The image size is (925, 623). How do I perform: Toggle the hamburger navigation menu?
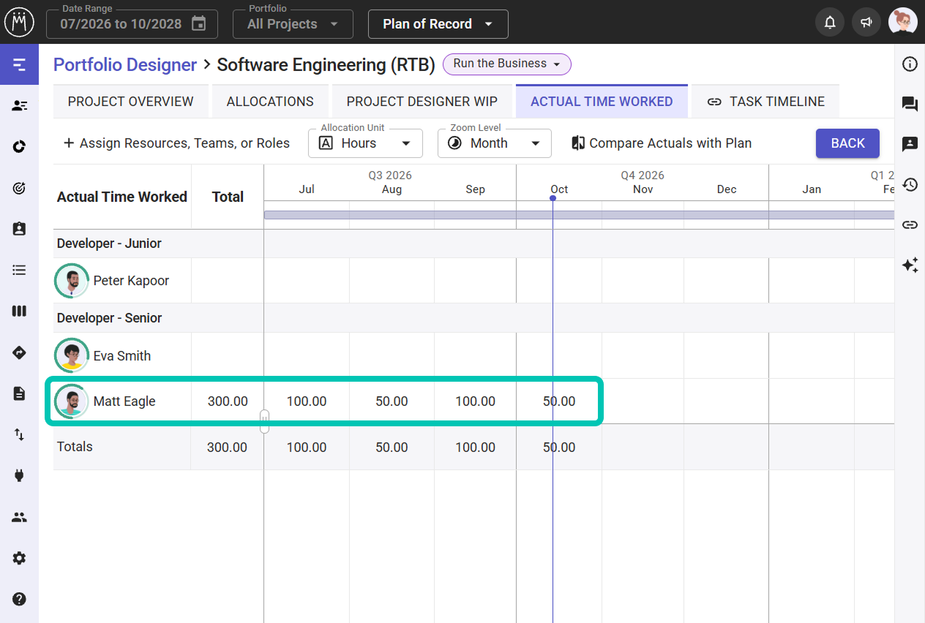[x=19, y=64]
